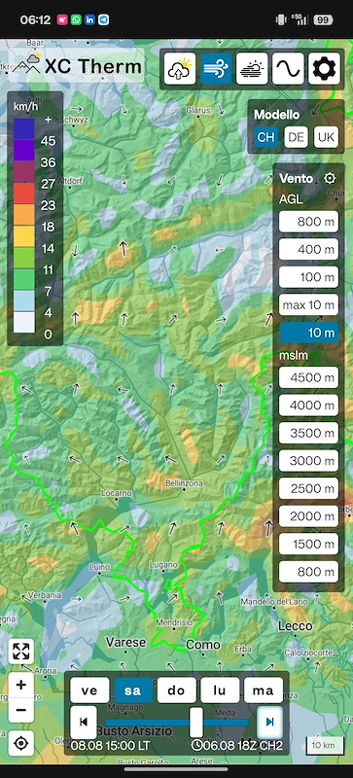Viewport: 353px width, 778px height.
Task: Select the UK model
Action: point(326,137)
